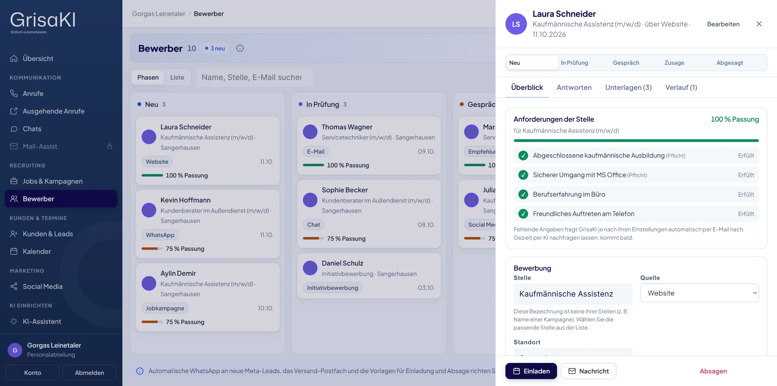
Task: Click the green check for MS Office requirement
Action: point(523,175)
